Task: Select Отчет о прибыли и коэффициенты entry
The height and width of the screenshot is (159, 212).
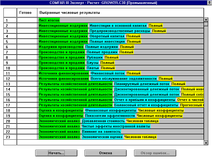Action: (x=145, y=100)
